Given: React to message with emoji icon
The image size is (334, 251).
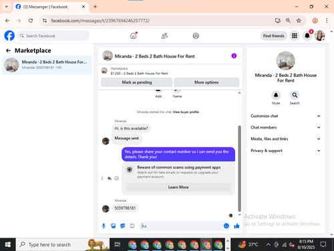Looking at the screenshot, I should pos(116,178).
